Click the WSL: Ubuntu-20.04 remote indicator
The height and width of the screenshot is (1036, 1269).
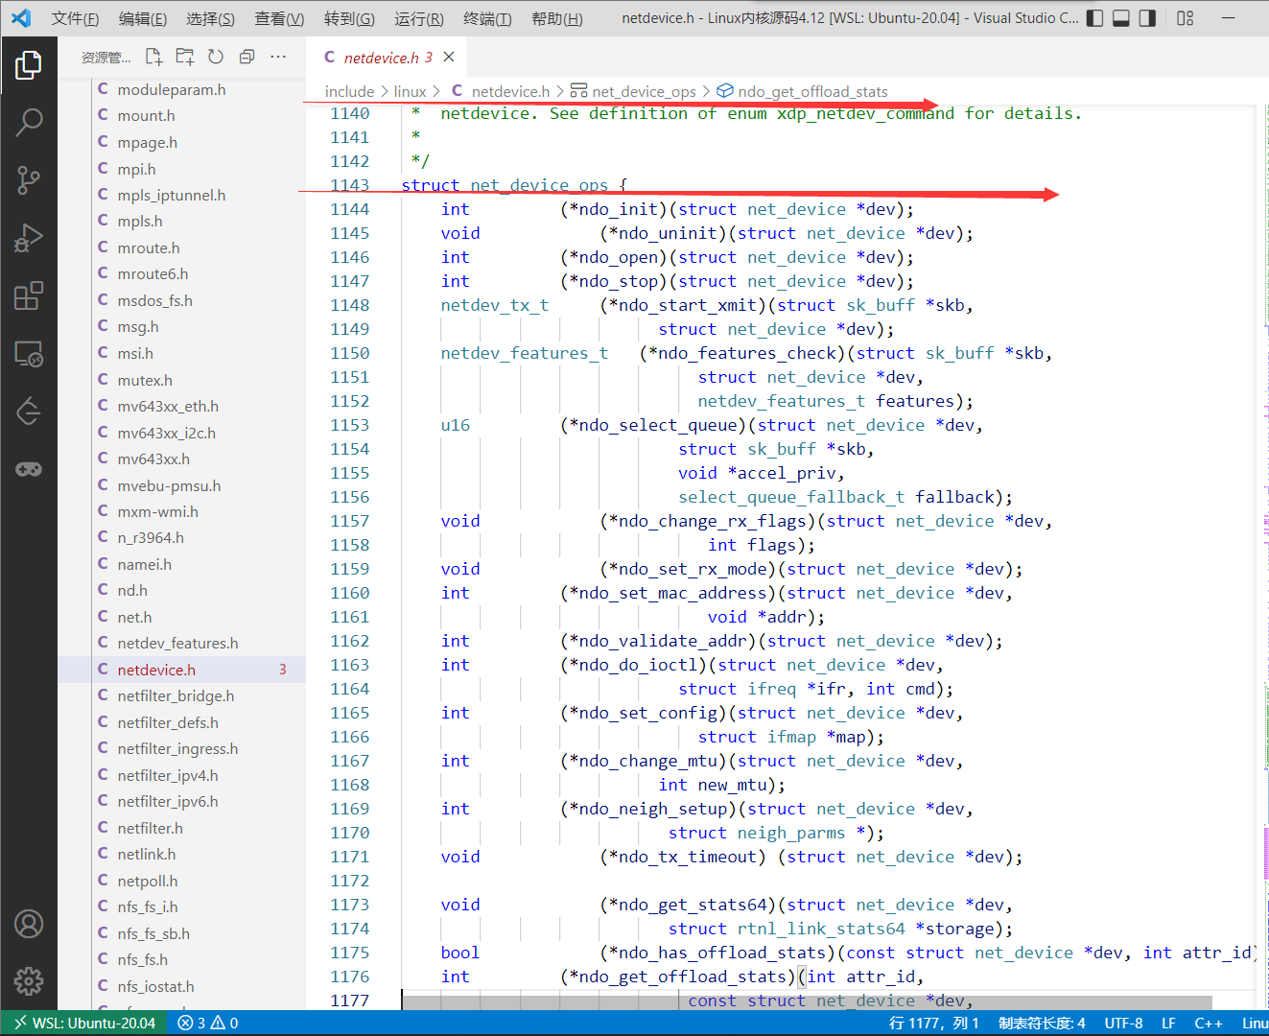(x=84, y=1023)
